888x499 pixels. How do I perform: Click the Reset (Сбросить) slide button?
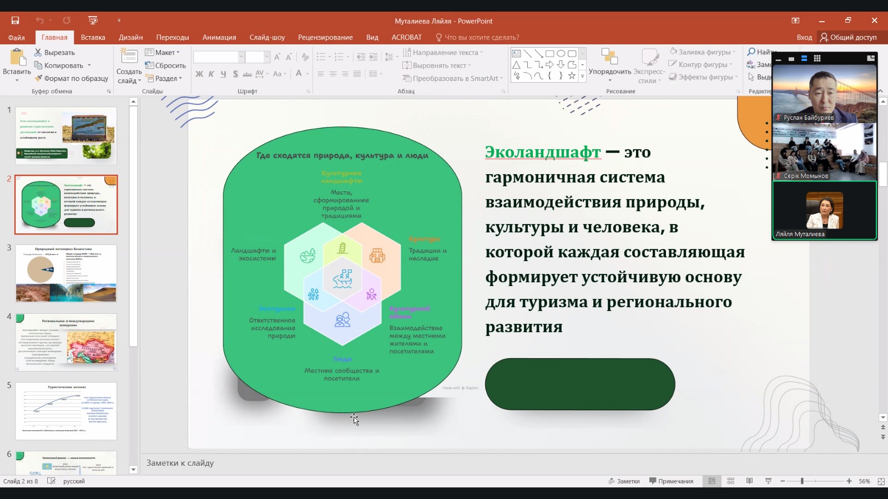point(165,65)
